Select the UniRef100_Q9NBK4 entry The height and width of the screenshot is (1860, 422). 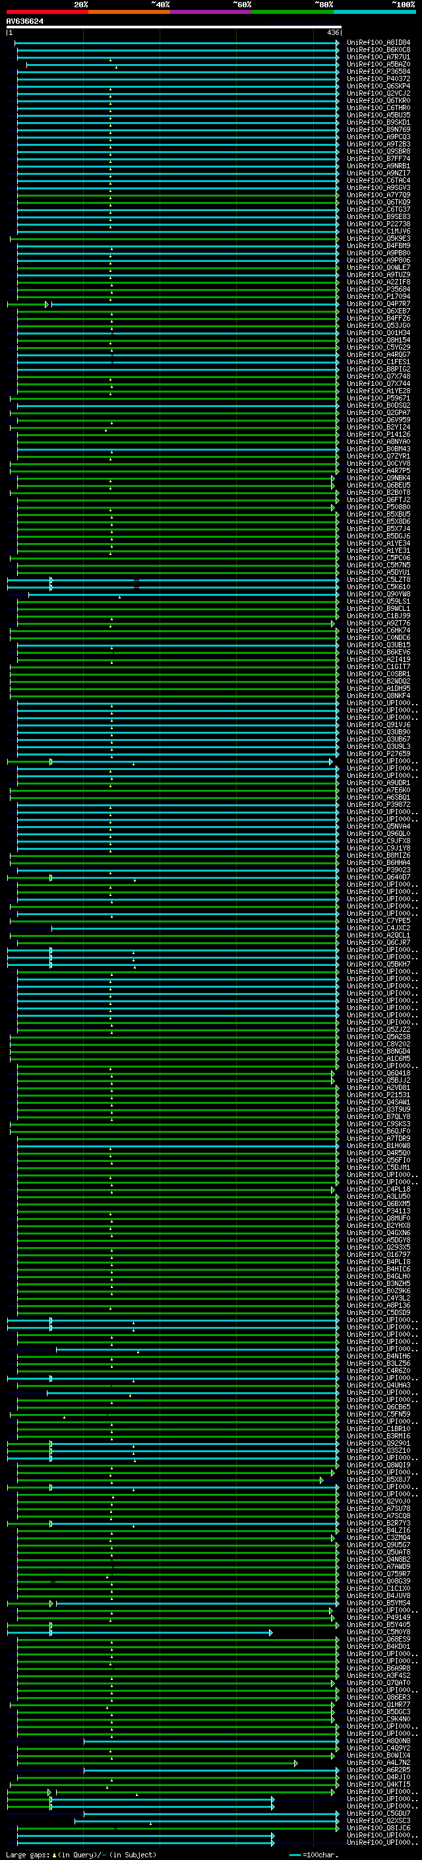pyautogui.click(x=378, y=478)
